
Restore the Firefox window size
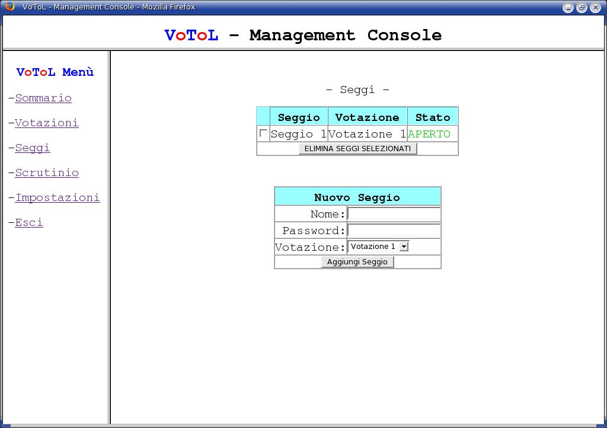[582, 8]
